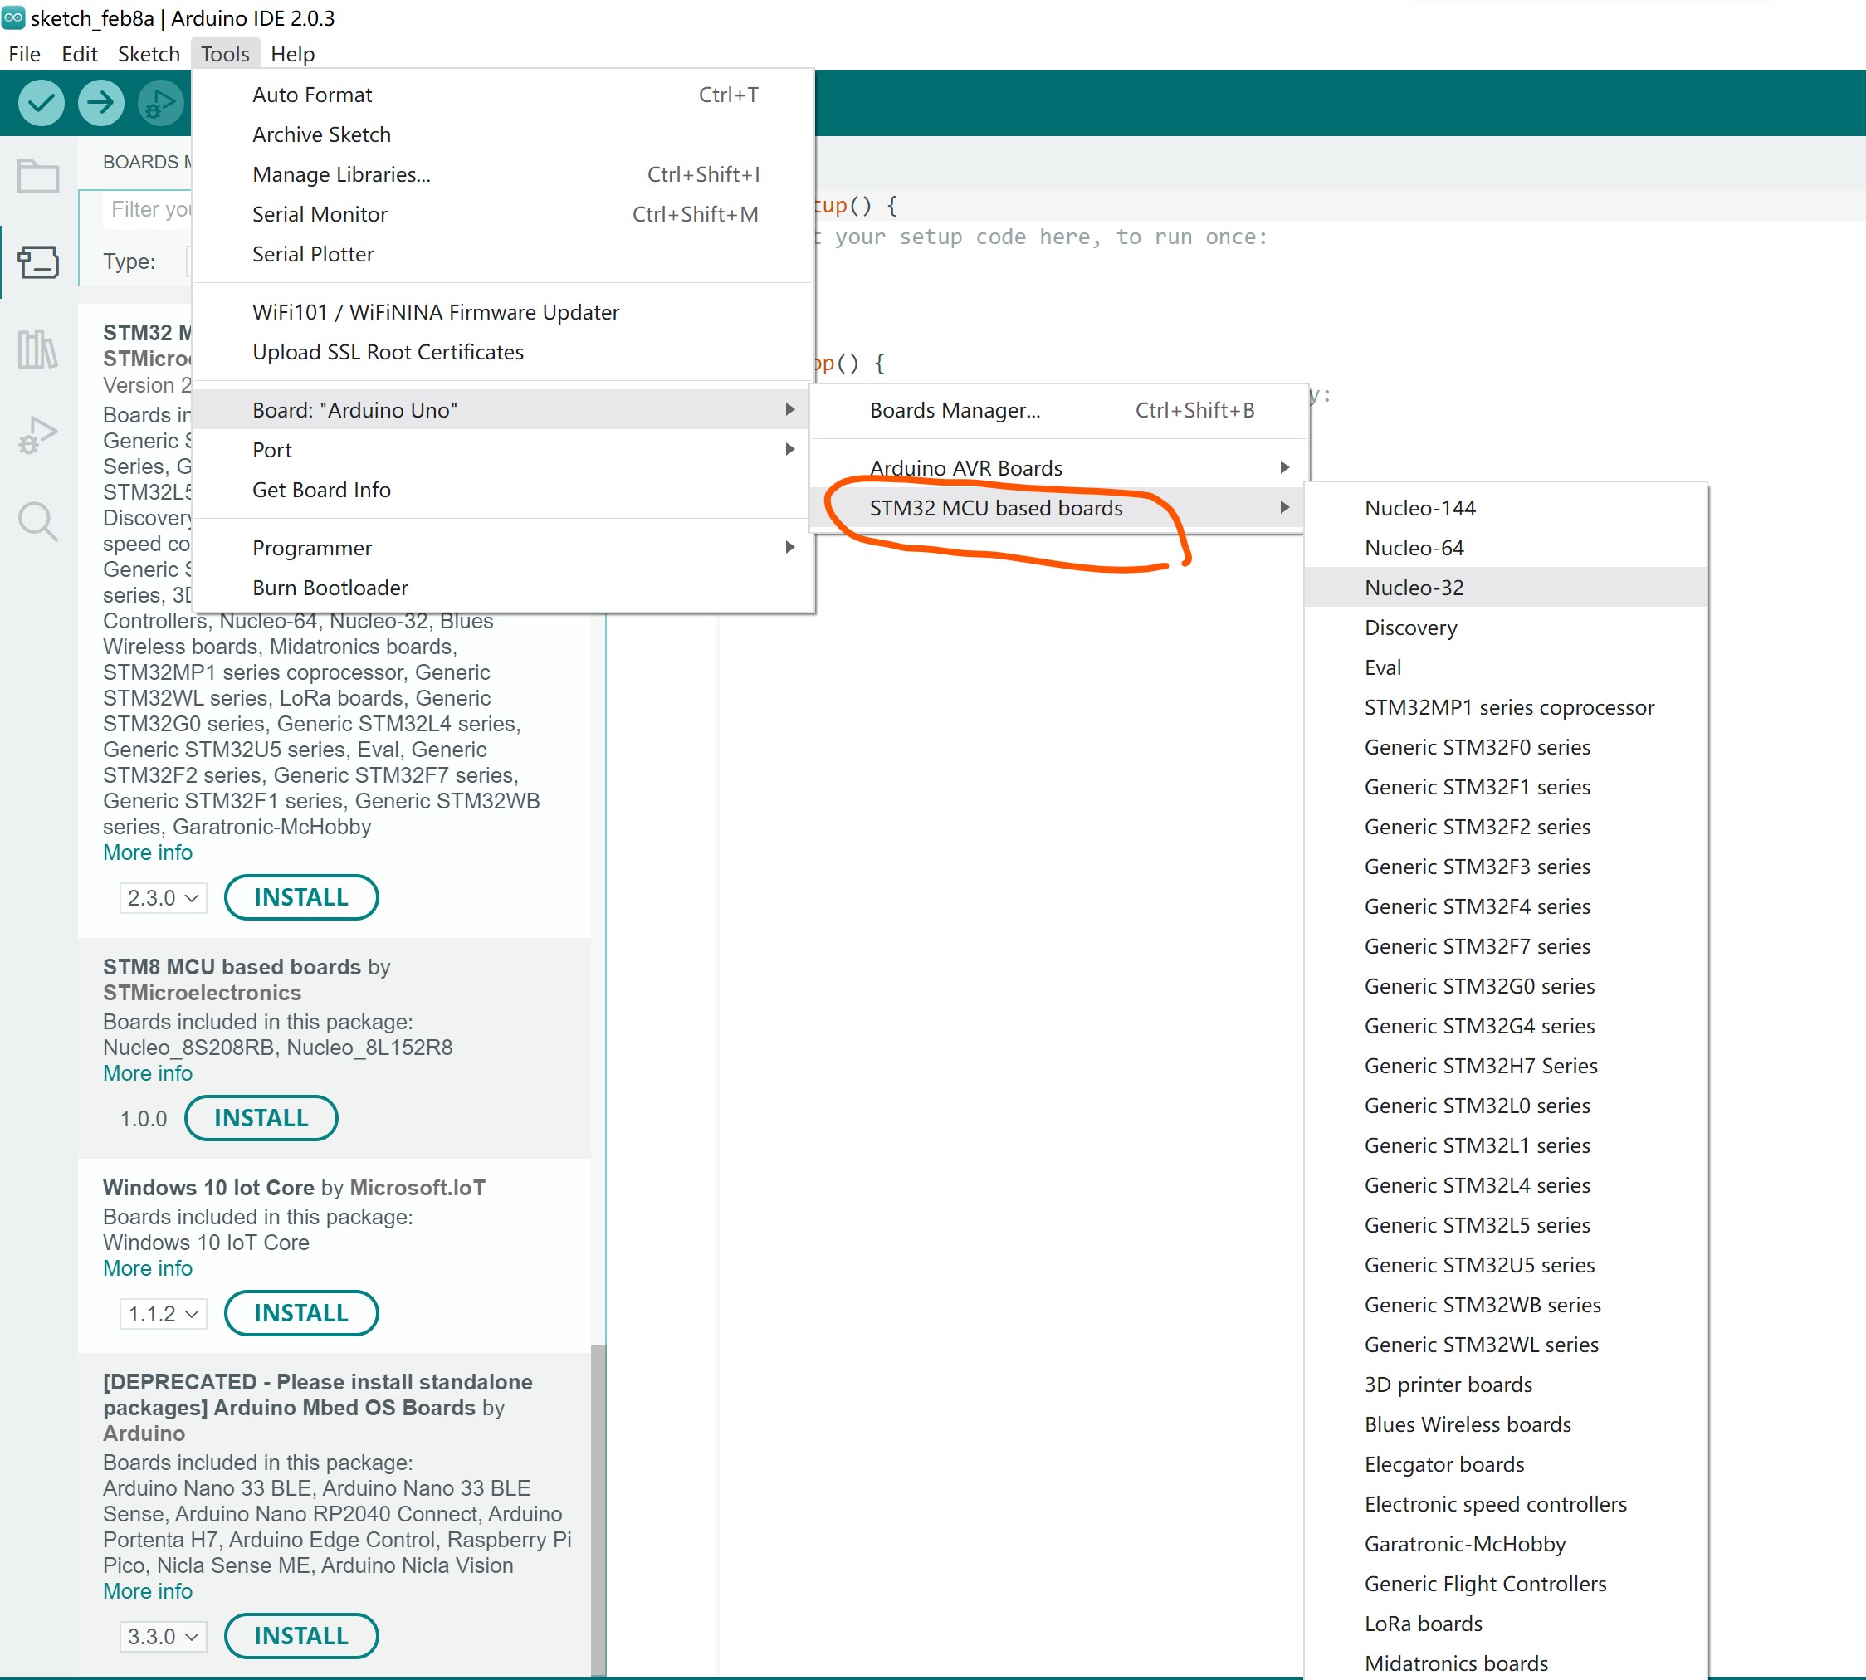Open Boards Manager... from submenu
This screenshot has width=1866, height=1680.
pos(1059,410)
